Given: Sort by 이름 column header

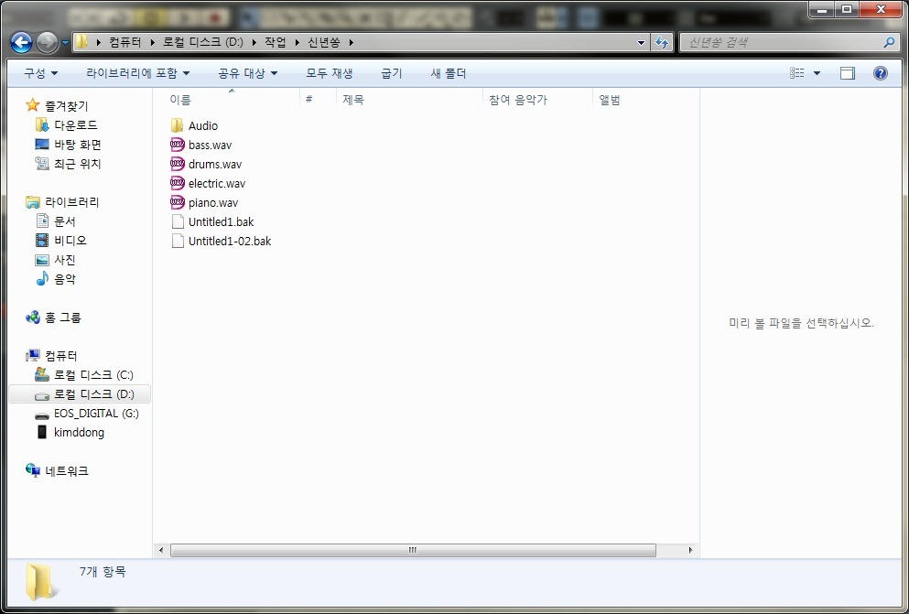Looking at the screenshot, I should click(x=180, y=100).
